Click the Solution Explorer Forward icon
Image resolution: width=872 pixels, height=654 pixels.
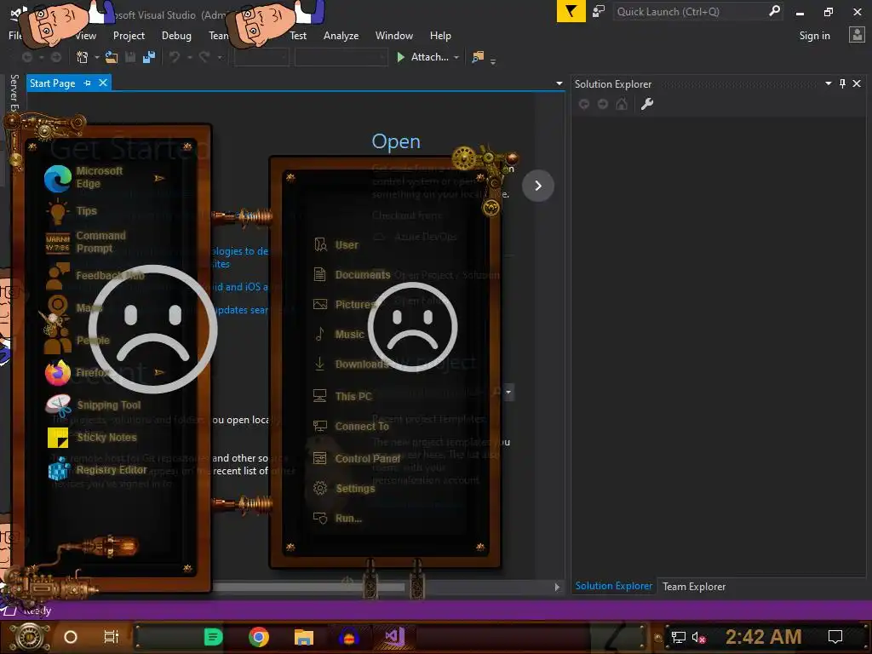pyautogui.click(x=603, y=104)
